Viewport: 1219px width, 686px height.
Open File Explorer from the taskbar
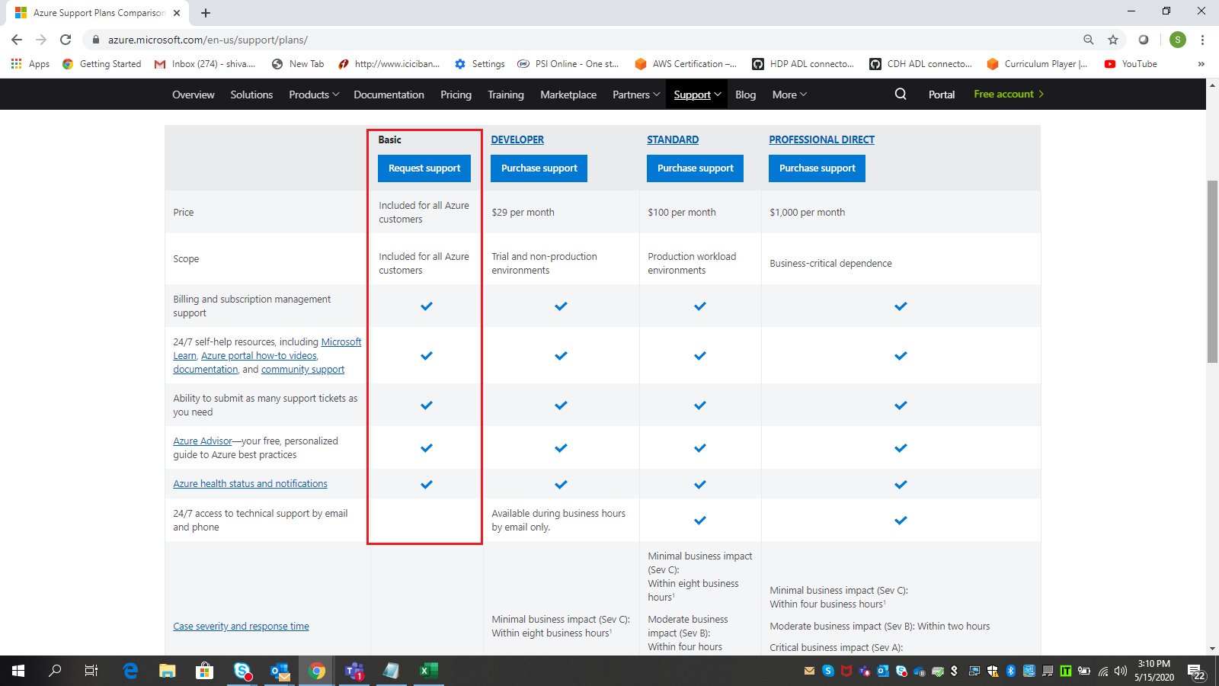[x=168, y=671]
